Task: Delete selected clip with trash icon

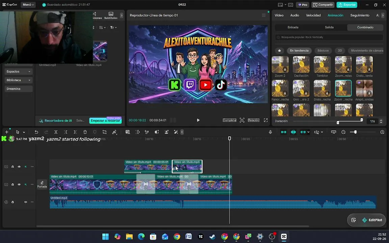Action: [x=85, y=132]
